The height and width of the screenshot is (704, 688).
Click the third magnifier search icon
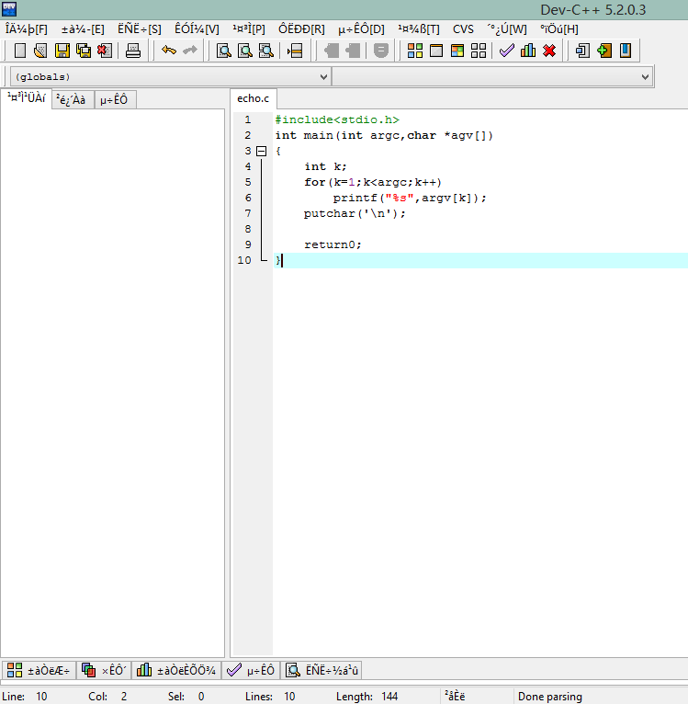click(x=266, y=51)
